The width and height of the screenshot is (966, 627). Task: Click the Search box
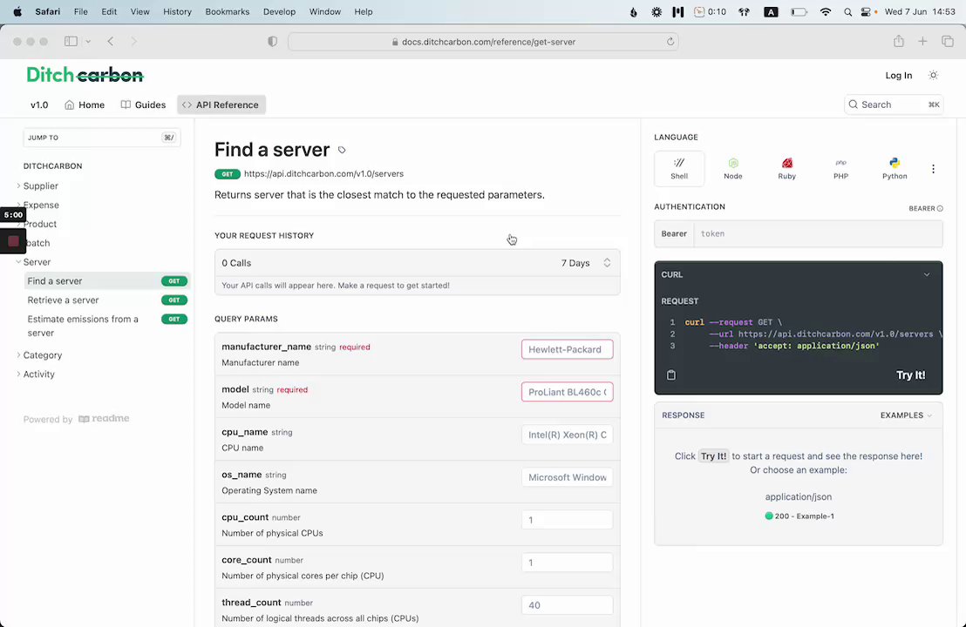(894, 104)
